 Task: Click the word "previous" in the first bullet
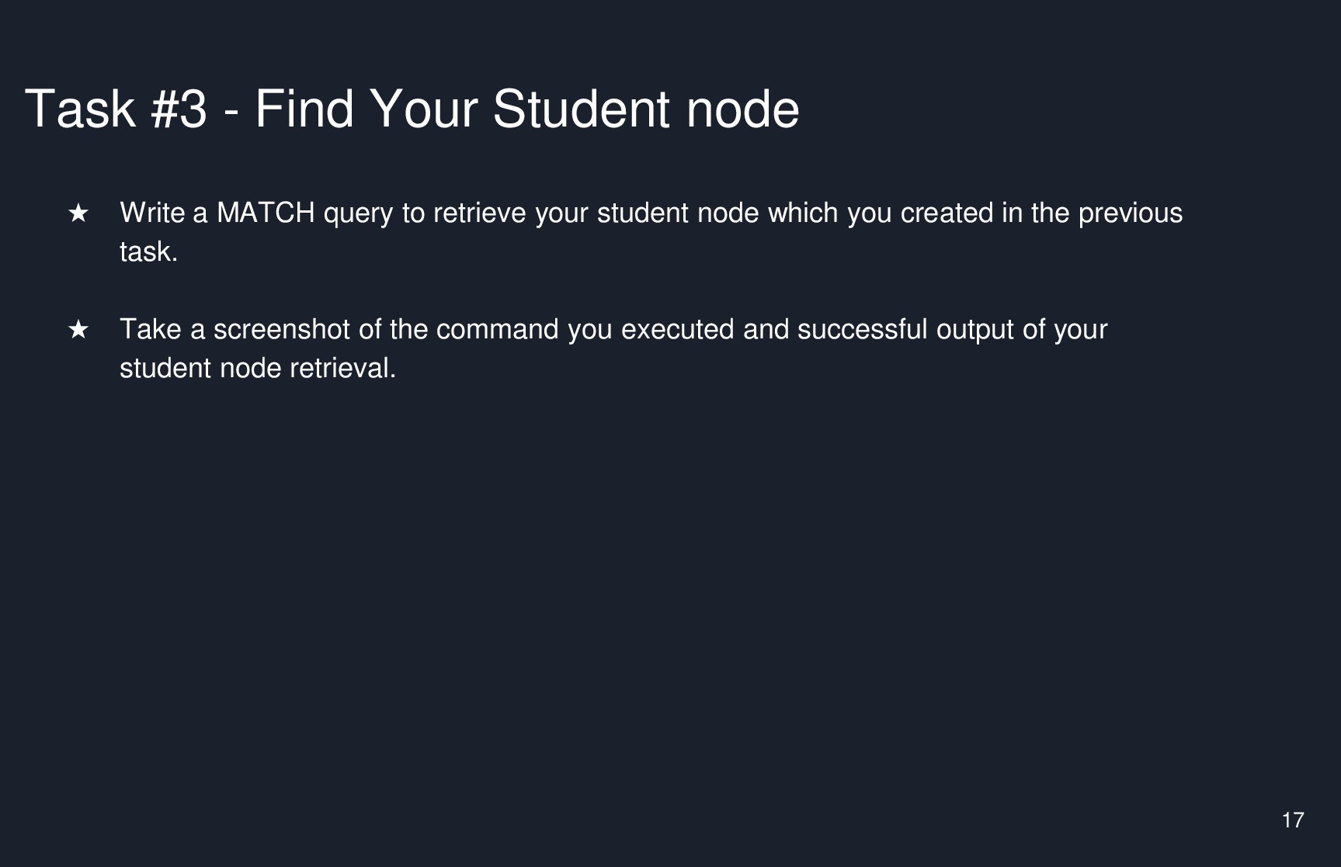[1130, 213]
